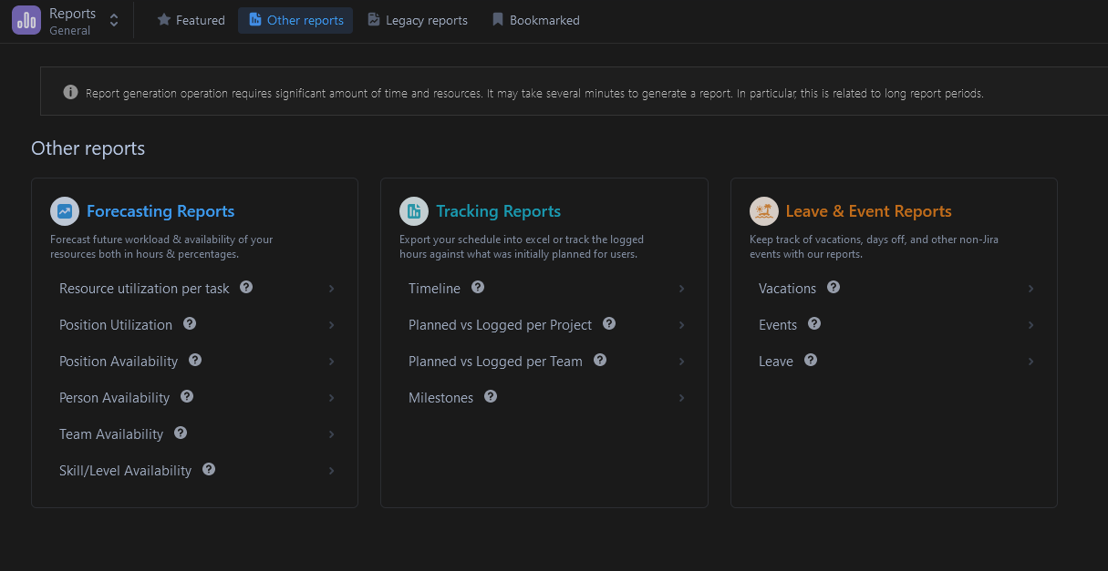Open the Reports General switcher dropdown
Screen dimensions: 1108x571
coord(114,20)
